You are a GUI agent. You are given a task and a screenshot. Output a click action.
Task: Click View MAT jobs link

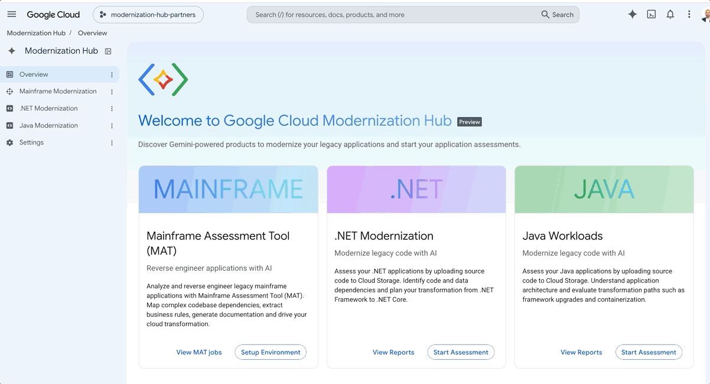(199, 352)
